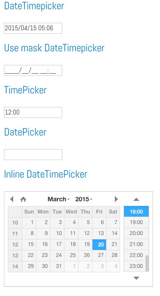Choose 21:00 from the time list
This screenshot has width=160, height=296.
coord(135,244)
